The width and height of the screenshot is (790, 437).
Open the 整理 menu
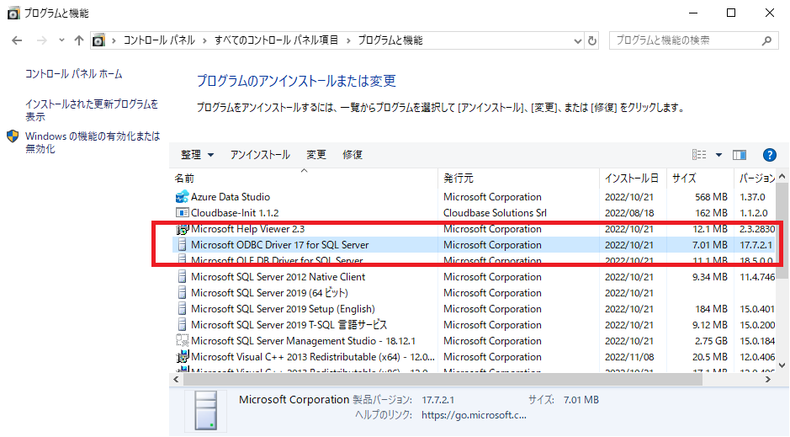tap(197, 155)
